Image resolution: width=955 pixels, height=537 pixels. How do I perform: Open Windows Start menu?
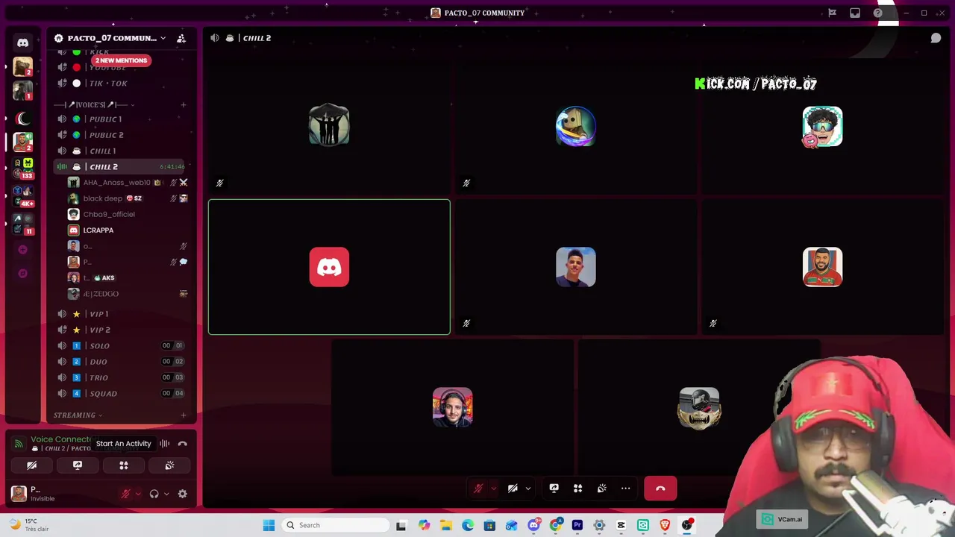(x=269, y=525)
